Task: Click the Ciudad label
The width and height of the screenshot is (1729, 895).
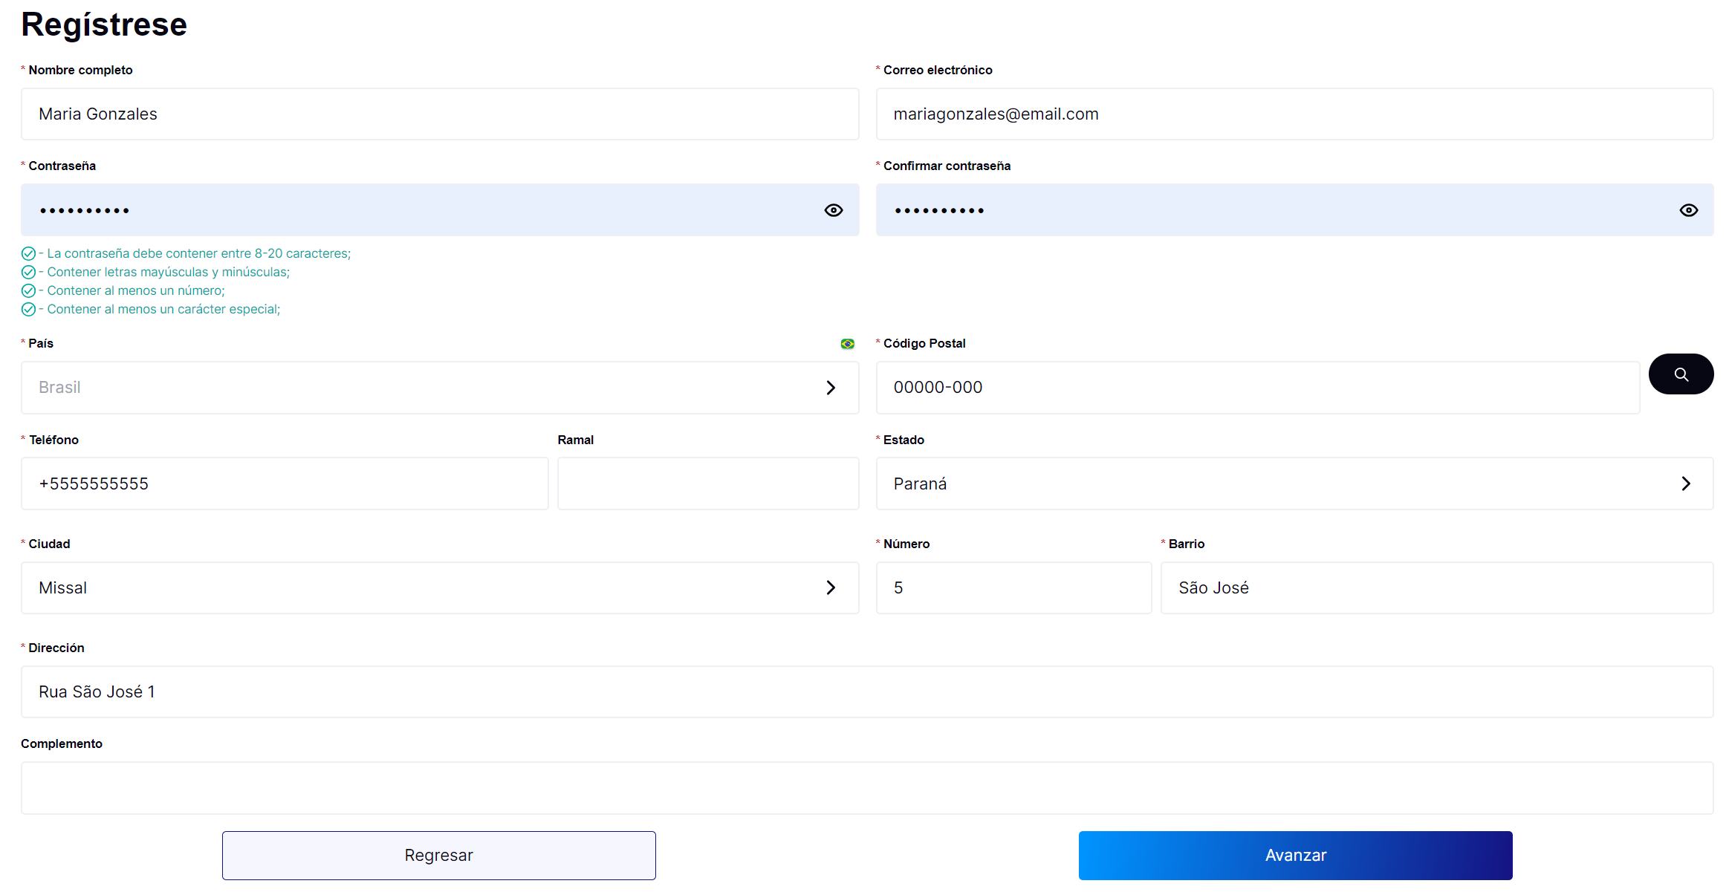Action: [49, 544]
